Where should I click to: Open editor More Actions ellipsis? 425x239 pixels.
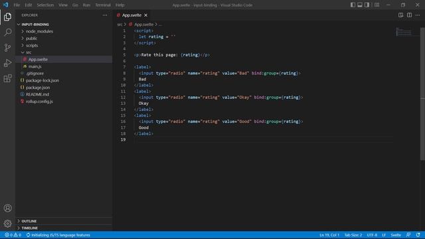[x=418, y=15]
